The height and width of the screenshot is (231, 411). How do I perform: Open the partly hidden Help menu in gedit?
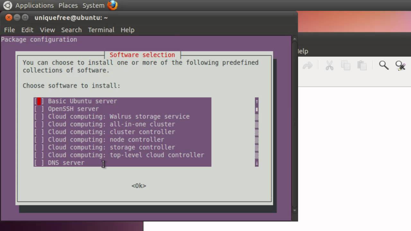pos(303,51)
